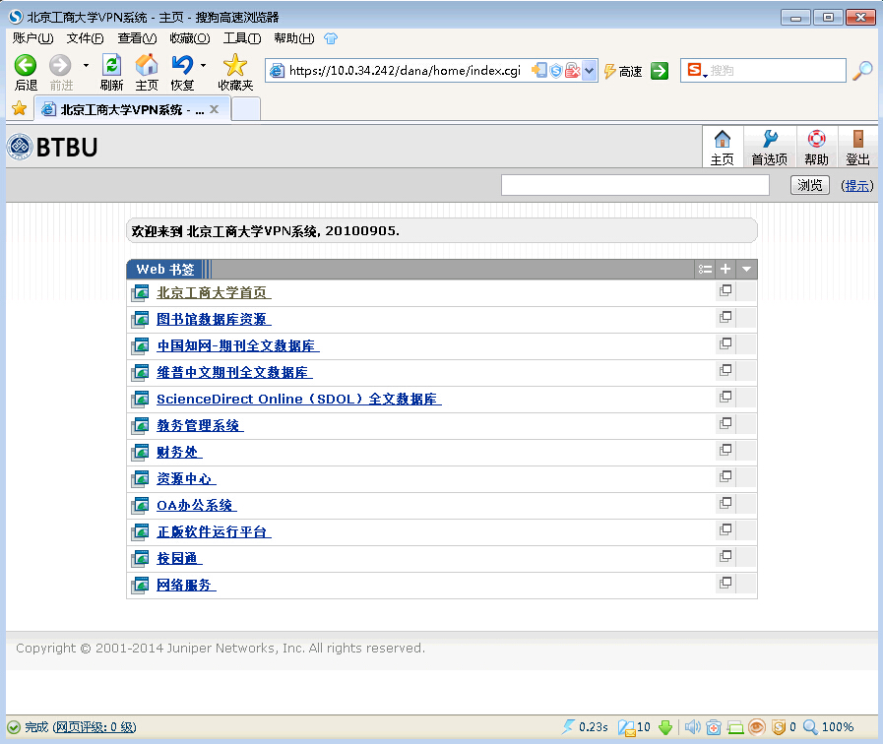Click the VPN 主页 home icon
The image size is (883, 744).
[723, 148]
